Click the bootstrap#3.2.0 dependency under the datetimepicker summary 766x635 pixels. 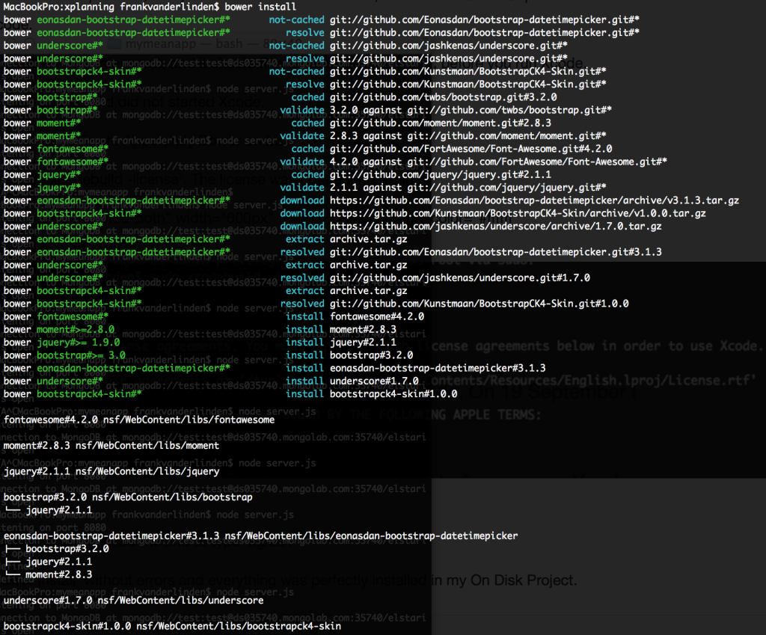tap(67, 549)
